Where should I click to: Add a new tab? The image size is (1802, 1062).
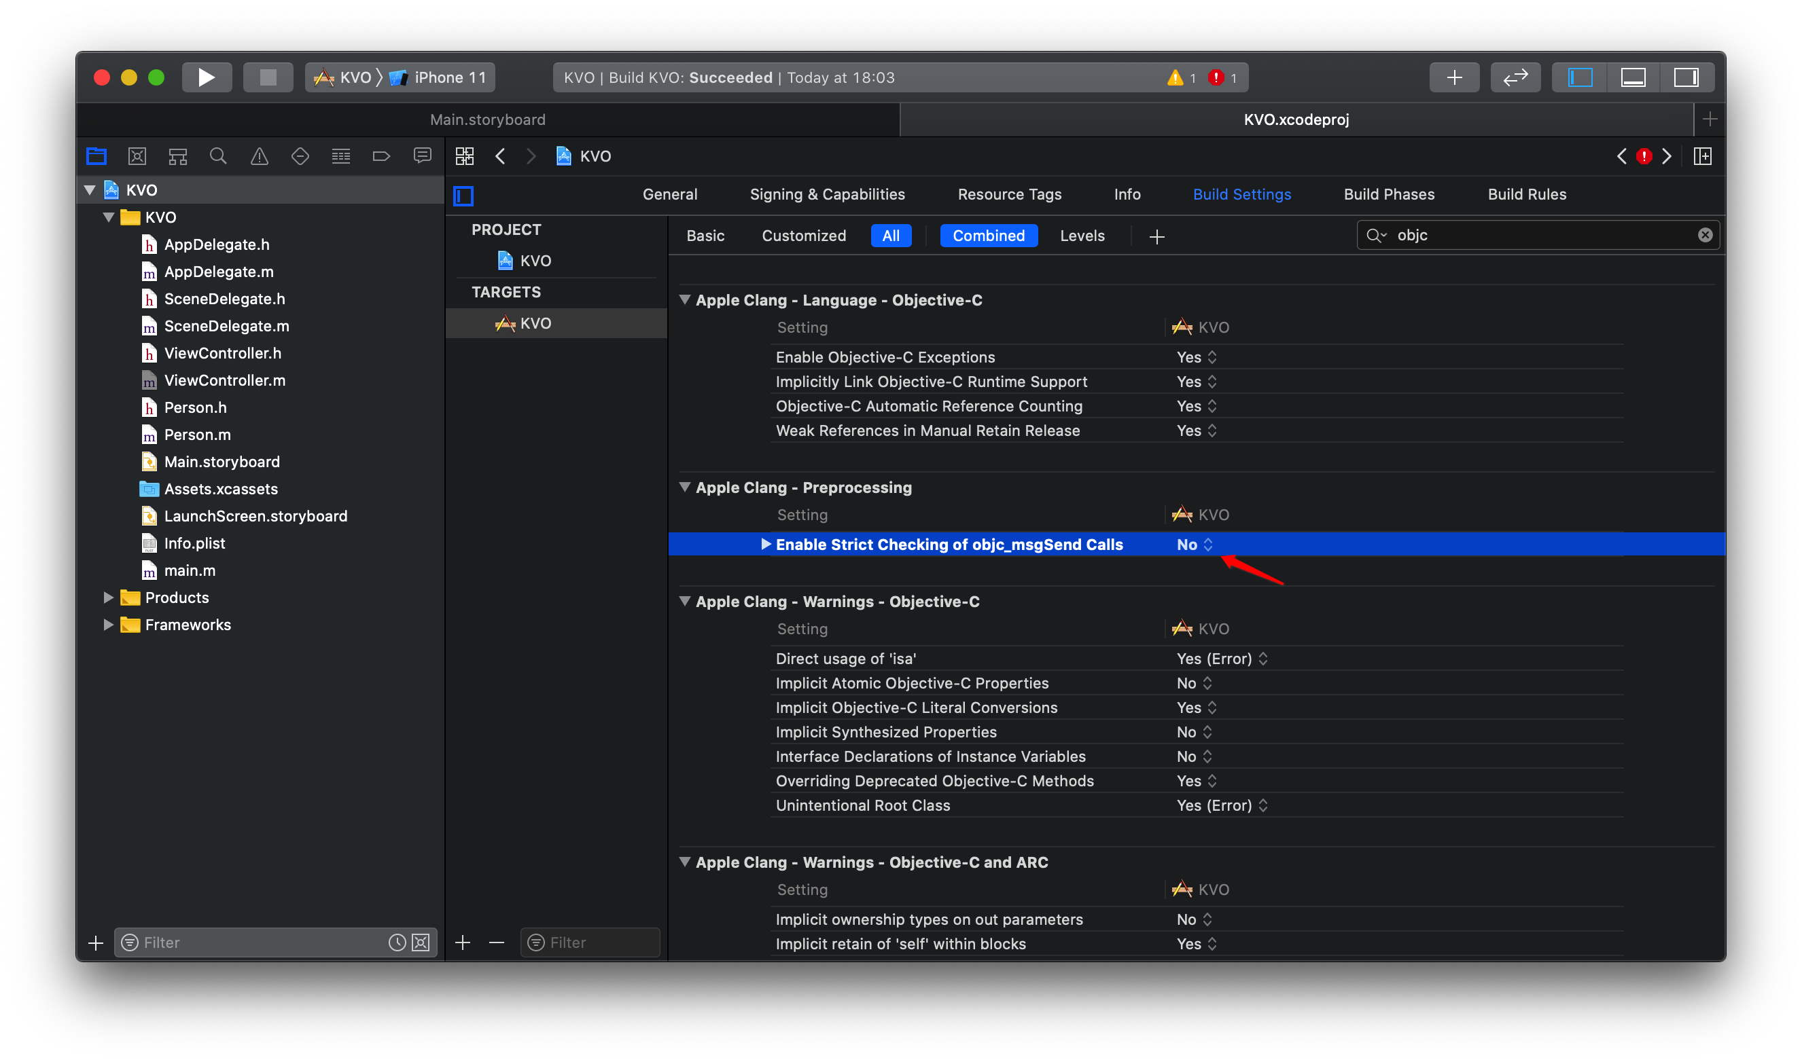pos(1710,120)
